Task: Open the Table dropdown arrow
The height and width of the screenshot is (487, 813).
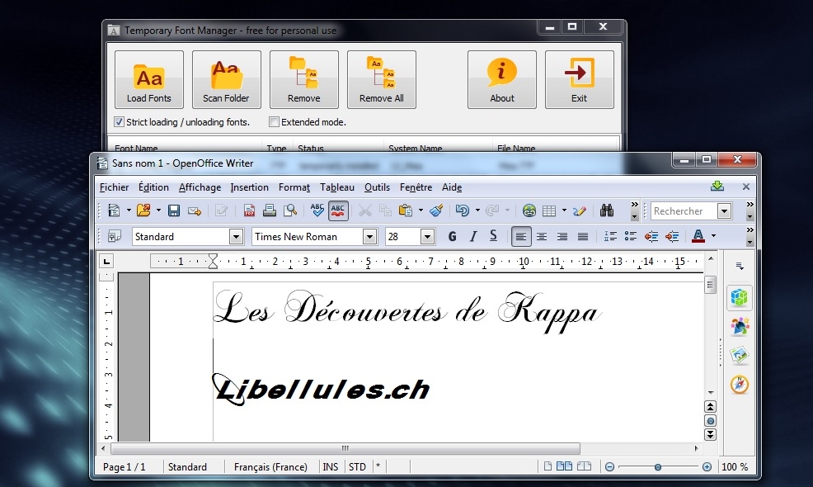Action: 564,210
